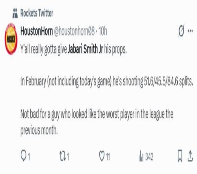Open the view analytics bar chart icon
197x174 pixels.
point(141,156)
